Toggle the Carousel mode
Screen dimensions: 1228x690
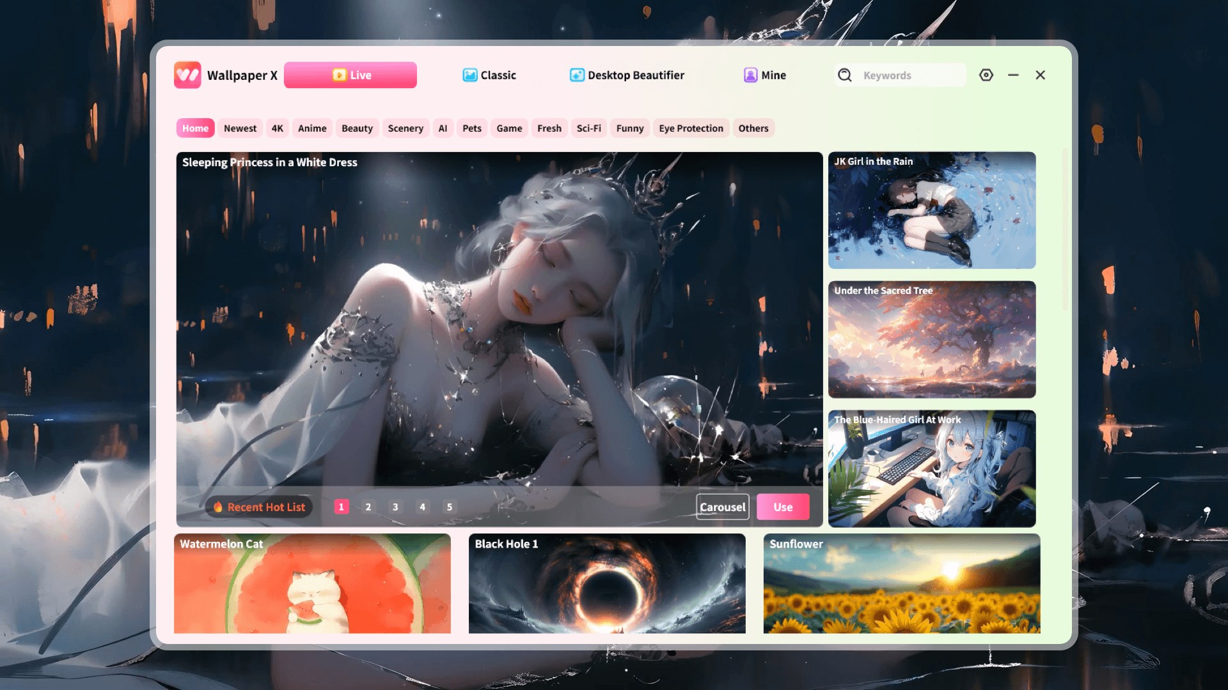point(721,507)
